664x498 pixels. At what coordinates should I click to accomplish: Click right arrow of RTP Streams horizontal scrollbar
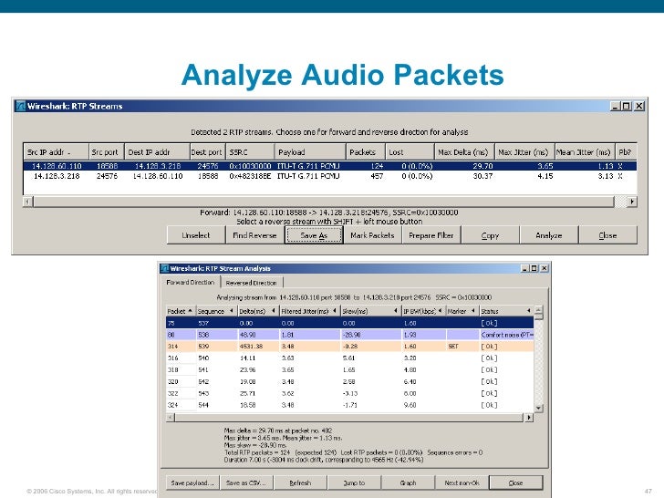(632, 202)
